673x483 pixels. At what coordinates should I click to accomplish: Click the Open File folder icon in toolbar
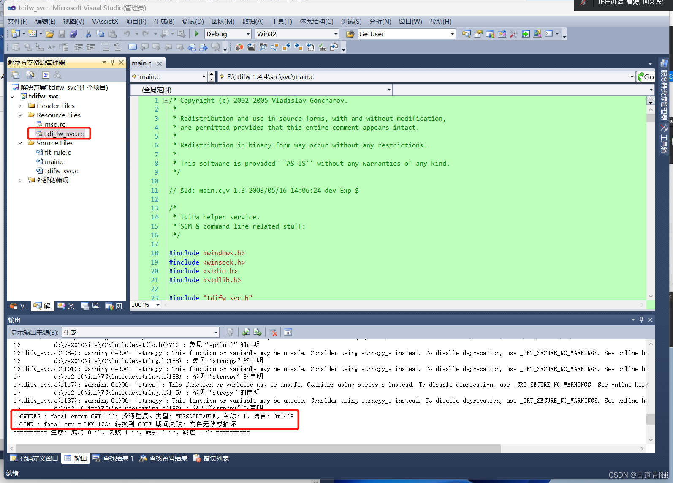[x=50, y=34]
